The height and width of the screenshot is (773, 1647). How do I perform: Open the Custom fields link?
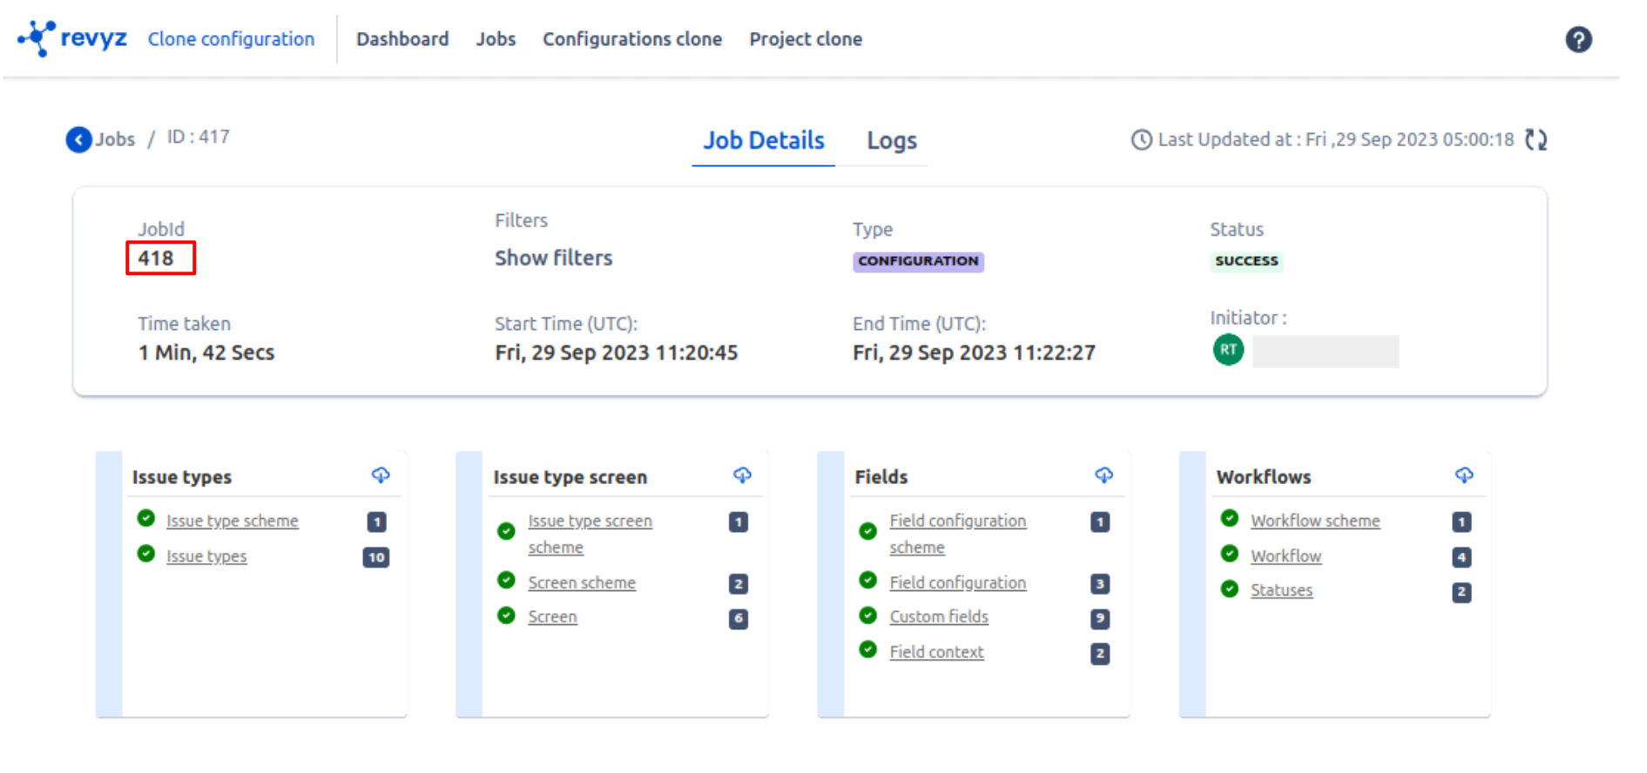[x=938, y=617]
